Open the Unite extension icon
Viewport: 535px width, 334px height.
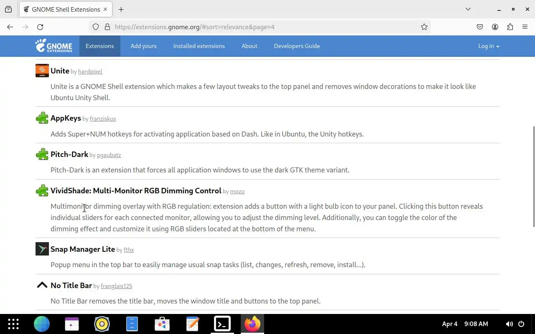pos(42,71)
